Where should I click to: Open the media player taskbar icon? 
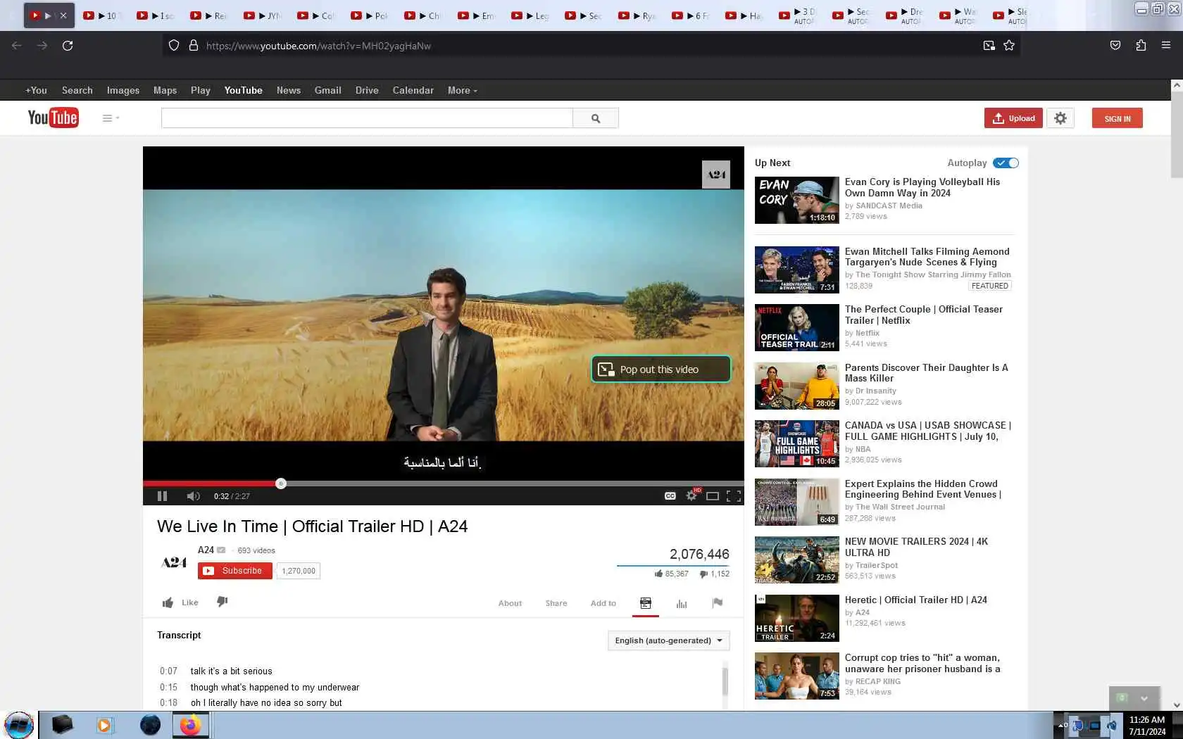104,725
